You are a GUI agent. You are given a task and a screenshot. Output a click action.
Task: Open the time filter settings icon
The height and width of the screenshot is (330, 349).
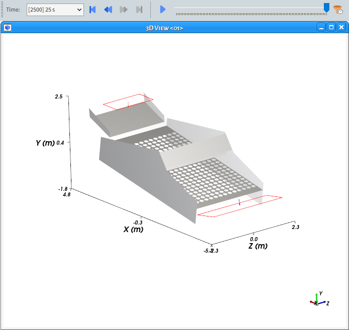(x=338, y=10)
